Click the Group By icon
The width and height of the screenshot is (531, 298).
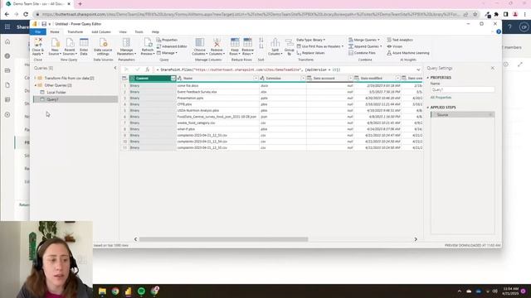(x=290, y=42)
